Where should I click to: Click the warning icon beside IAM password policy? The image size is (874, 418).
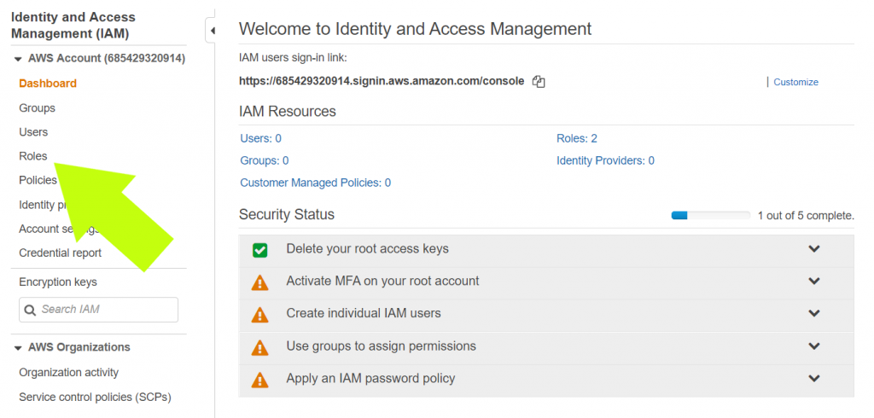click(x=259, y=380)
